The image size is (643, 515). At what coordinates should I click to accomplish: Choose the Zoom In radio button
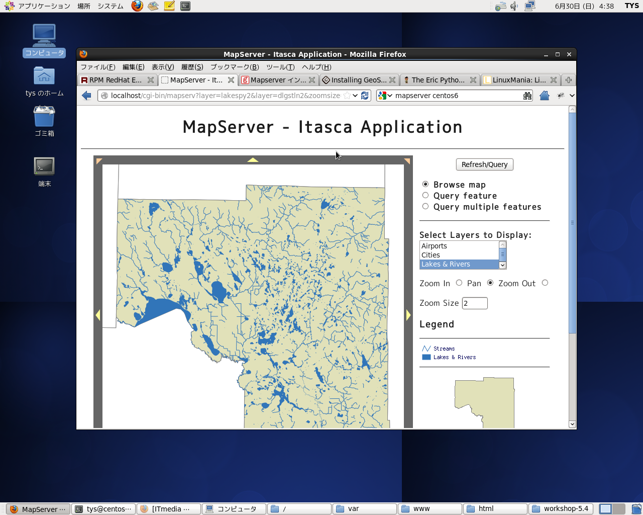[x=459, y=283]
